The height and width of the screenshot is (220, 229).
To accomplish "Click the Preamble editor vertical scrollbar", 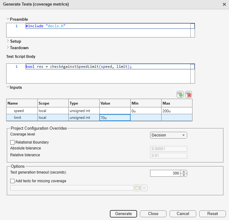I will 192,30.
